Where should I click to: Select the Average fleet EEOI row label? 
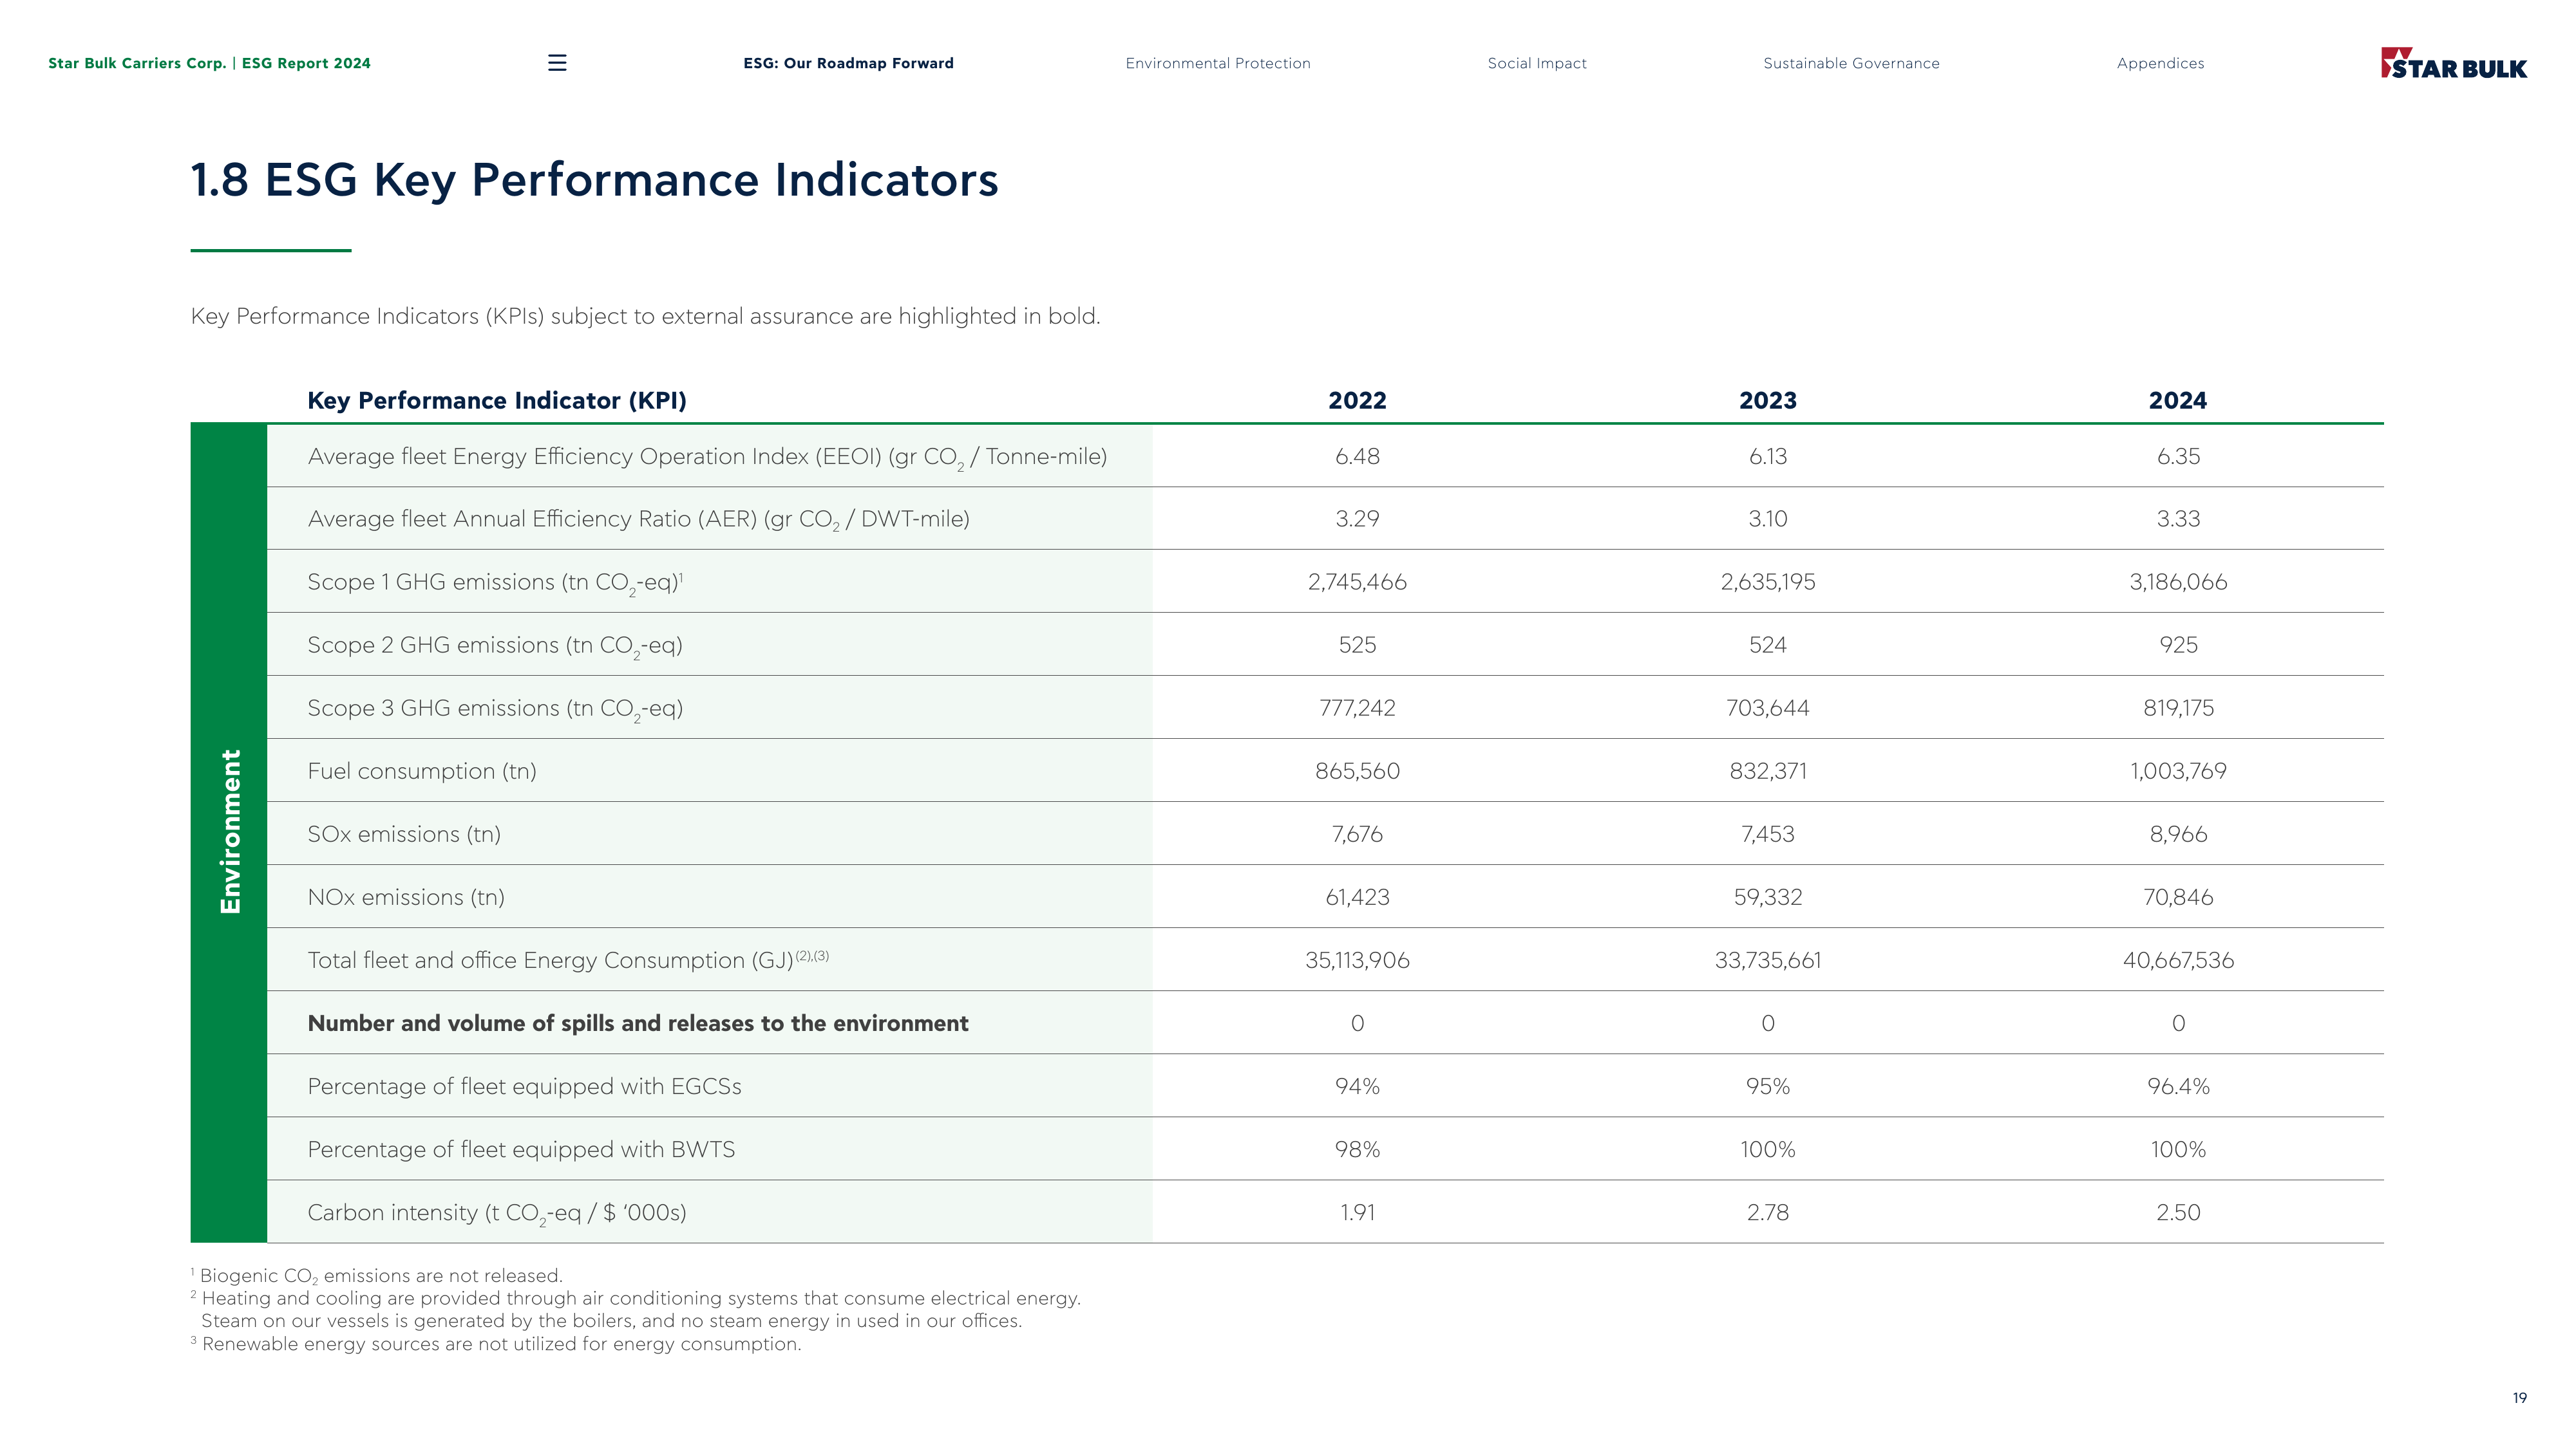pyautogui.click(x=707, y=458)
